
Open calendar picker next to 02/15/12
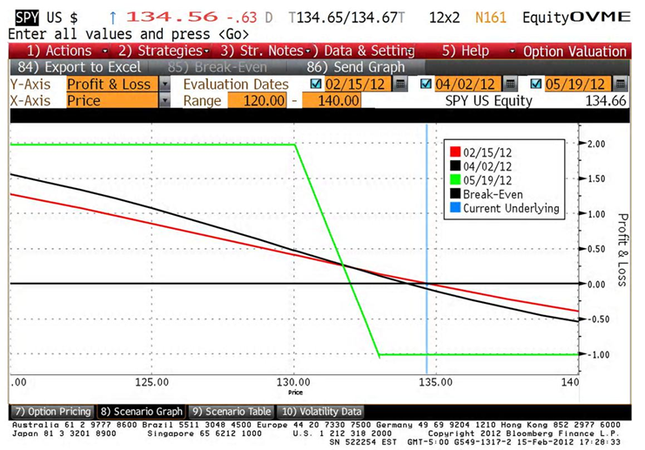click(400, 84)
